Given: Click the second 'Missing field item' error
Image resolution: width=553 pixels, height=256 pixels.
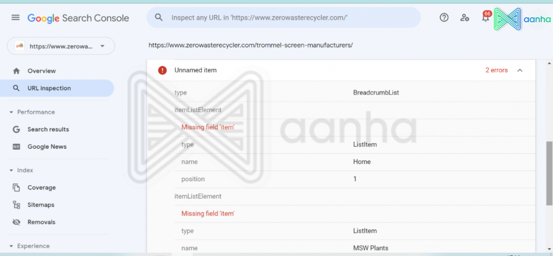Looking at the screenshot, I should 208,214.
